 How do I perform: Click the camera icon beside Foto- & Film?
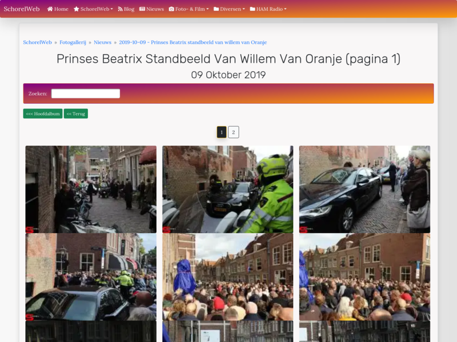[x=171, y=9]
